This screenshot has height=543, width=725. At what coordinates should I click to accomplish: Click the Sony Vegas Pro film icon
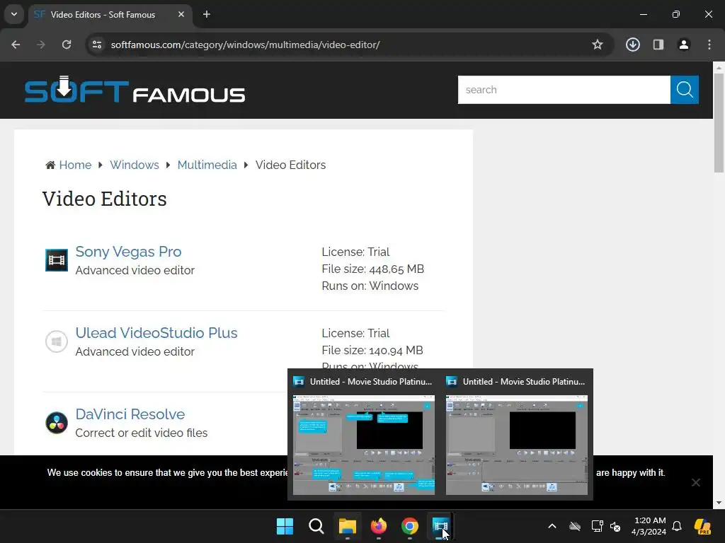pyautogui.click(x=57, y=260)
